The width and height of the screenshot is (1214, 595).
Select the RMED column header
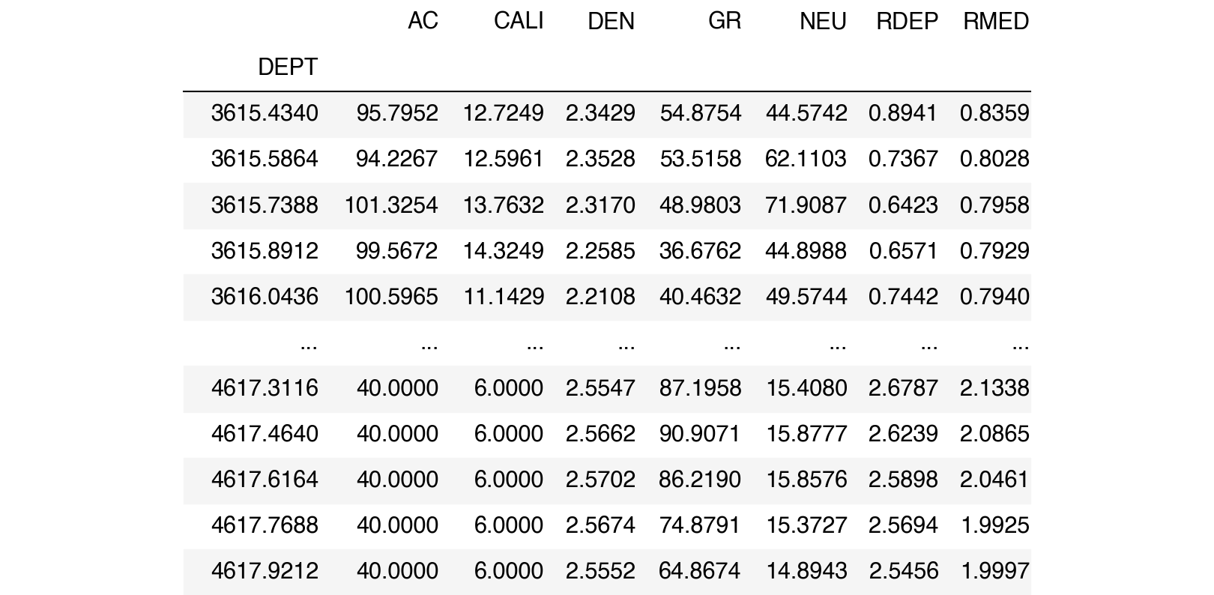pos(995,21)
